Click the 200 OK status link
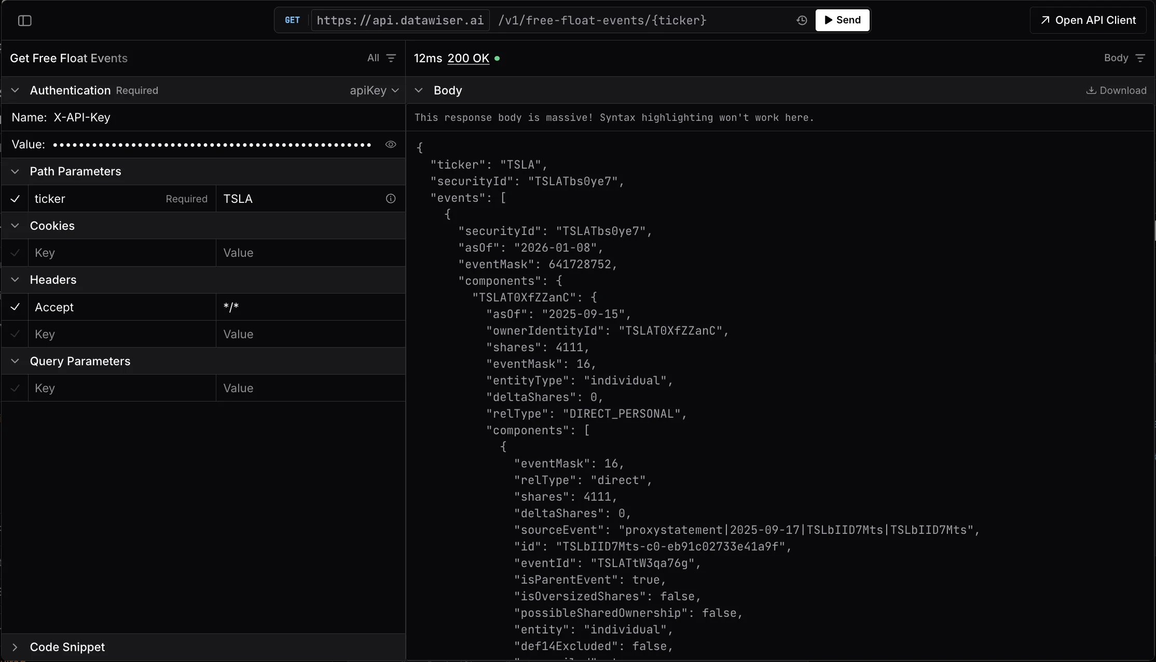This screenshot has height=662, width=1156. pyautogui.click(x=468, y=58)
